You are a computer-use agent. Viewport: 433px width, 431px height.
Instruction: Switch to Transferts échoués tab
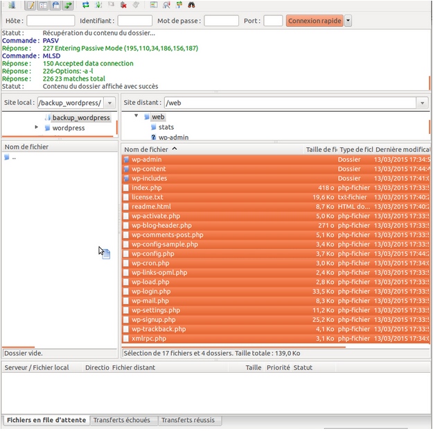coord(122,420)
